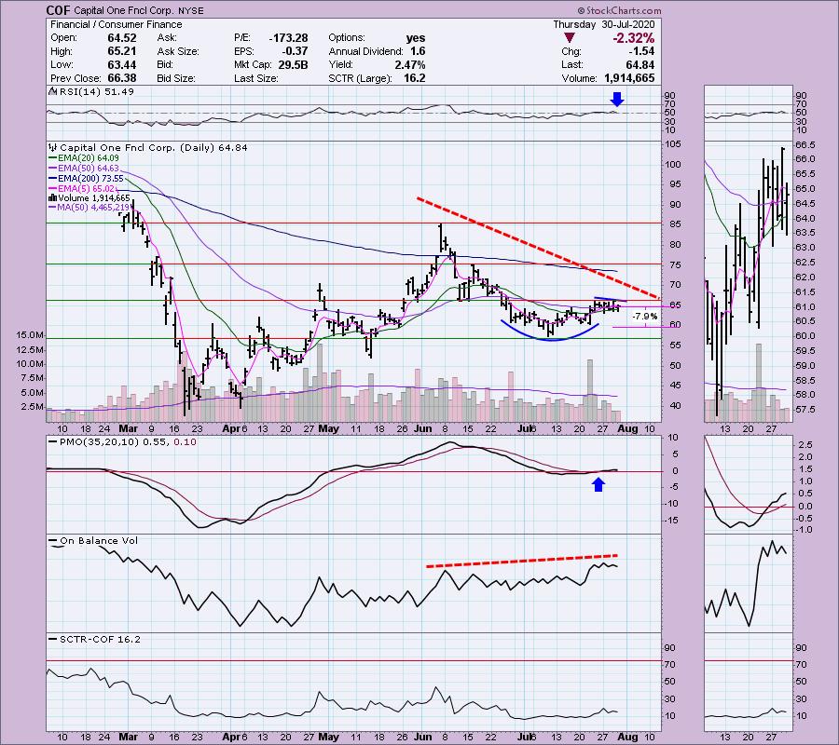Select the Yield value 2.47%
839x745 pixels.
pos(410,64)
